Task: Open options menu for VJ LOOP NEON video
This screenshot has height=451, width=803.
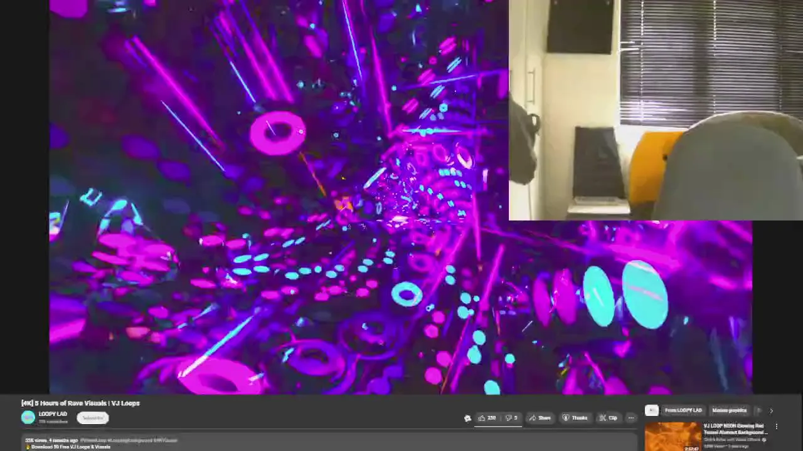Action: [x=776, y=427]
